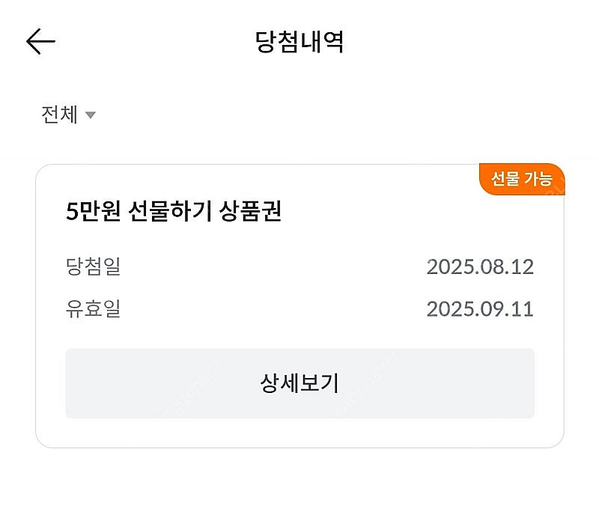Click the gap between 유효일 and 2025.09.11

pos(270,309)
